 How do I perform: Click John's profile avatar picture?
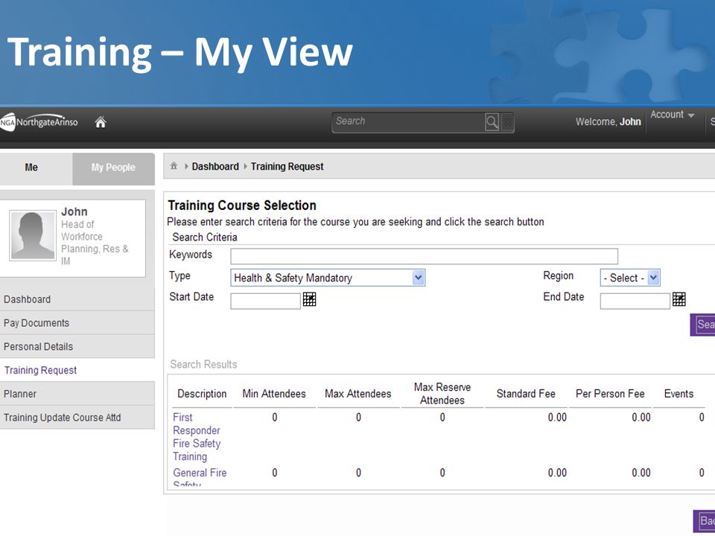33,235
